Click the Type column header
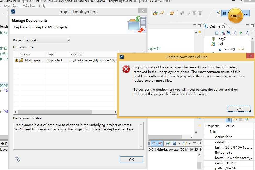Screen dimensions: 255x170 pos(51,54)
